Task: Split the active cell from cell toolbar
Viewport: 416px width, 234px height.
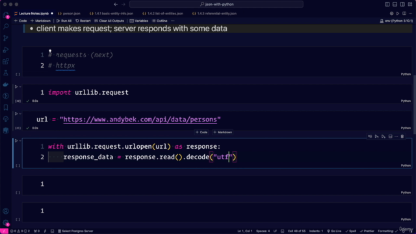Action: click(390, 136)
